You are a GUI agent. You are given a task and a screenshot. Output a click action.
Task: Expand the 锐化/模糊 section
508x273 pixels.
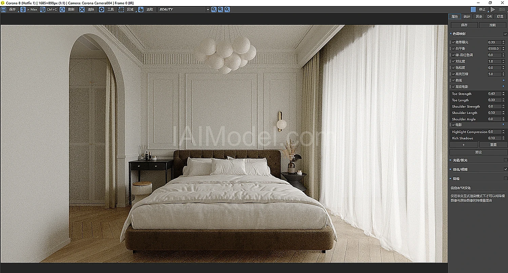click(451, 169)
